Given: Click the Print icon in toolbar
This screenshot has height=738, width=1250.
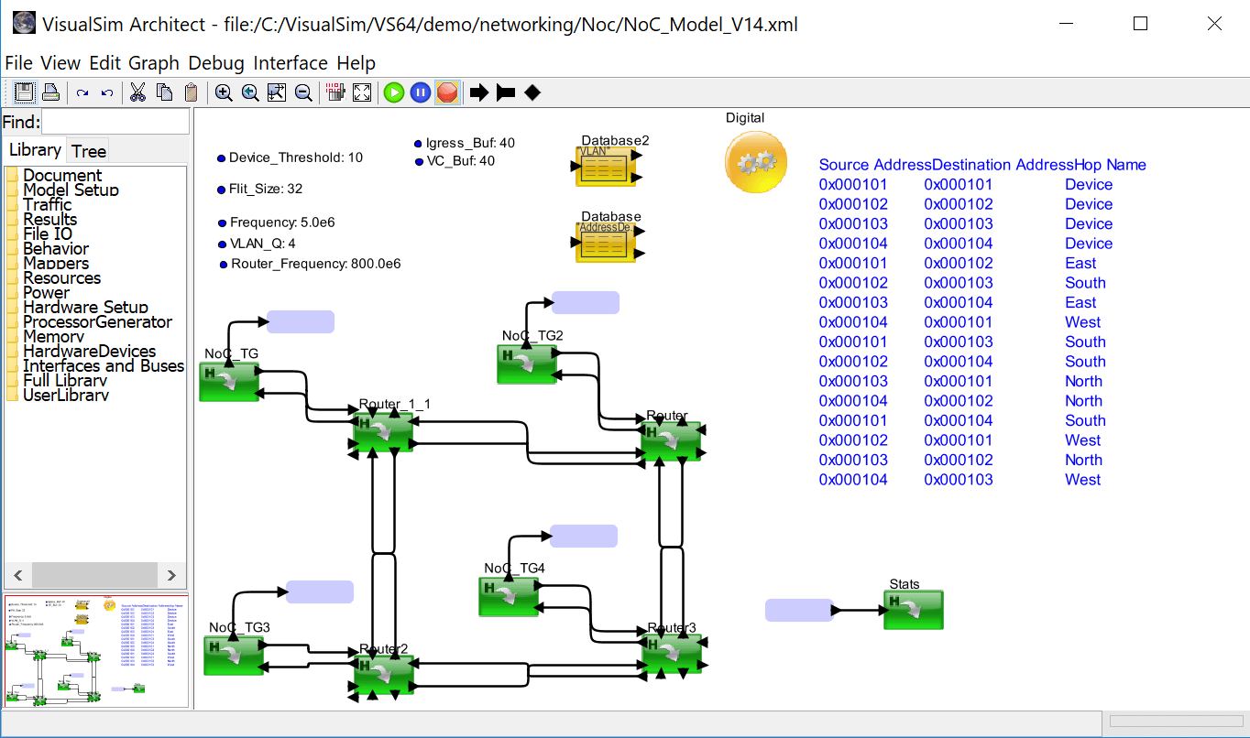Looking at the screenshot, I should (x=50, y=92).
